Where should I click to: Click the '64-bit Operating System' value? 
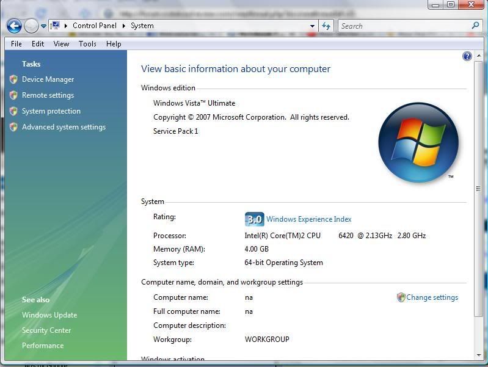click(283, 263)
